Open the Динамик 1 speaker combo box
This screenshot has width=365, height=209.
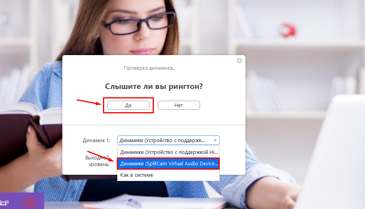(x=168, y=140)
